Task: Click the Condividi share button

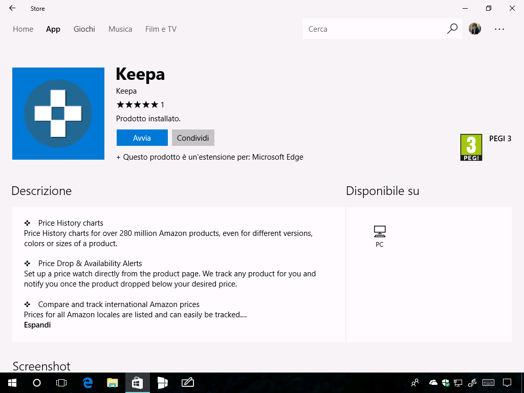Action: [193, 138]
